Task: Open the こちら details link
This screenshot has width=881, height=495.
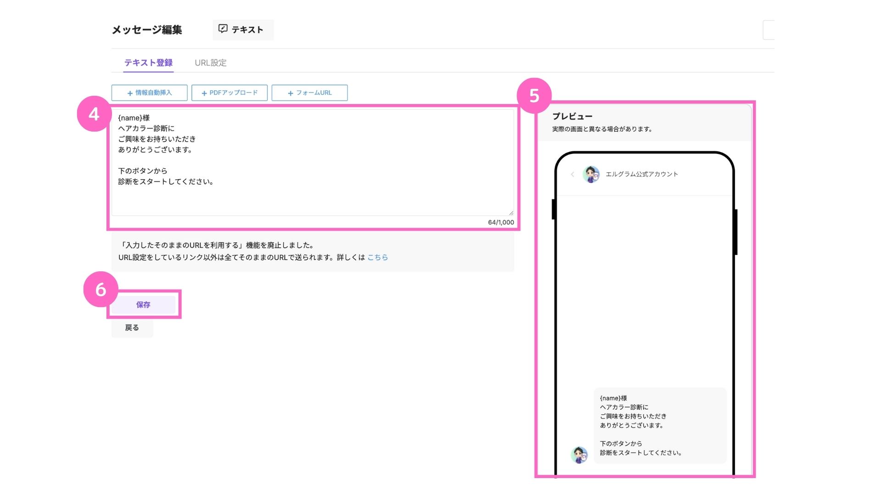Action: click(378, 258)
